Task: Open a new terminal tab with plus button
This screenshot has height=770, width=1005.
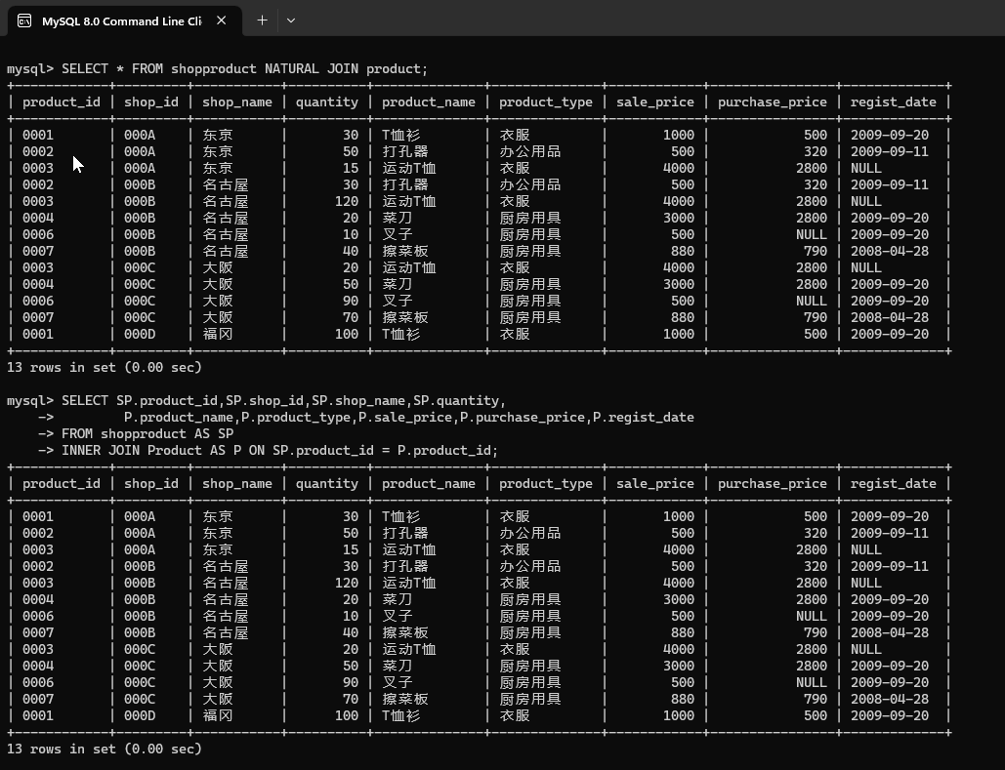Action: (262, 20)
